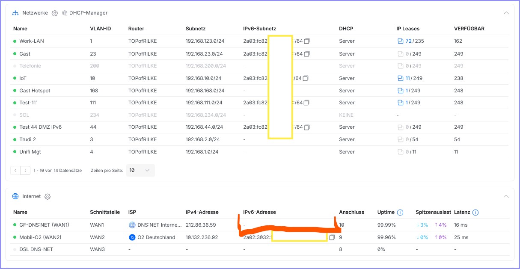
Task: Click the 99.99% uptime value
Action: tap(386, 225)
